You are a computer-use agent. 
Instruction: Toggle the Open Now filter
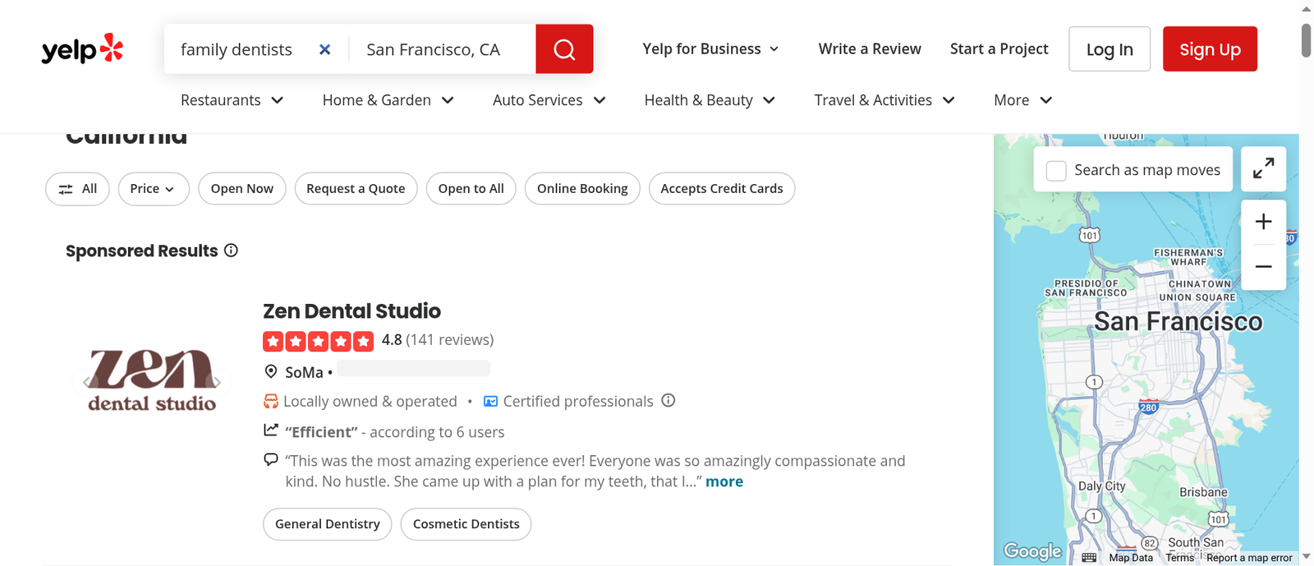[x=242, y=189]
